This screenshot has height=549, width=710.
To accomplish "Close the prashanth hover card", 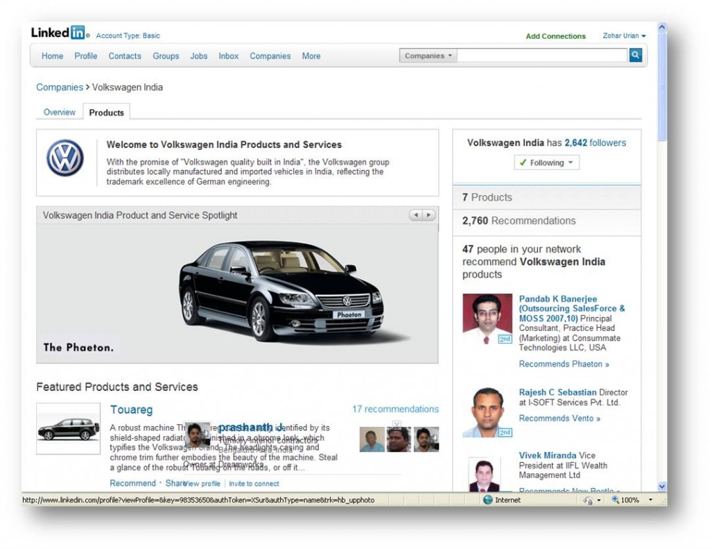I will 397,424.
